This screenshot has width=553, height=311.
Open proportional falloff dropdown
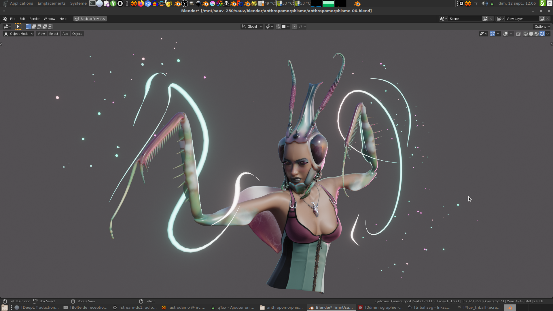click(x=302, y=26)
